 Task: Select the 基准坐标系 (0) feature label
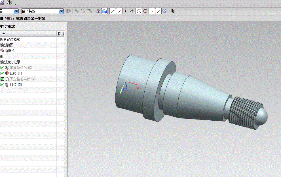pyautogui.click(x=21, y=68)
